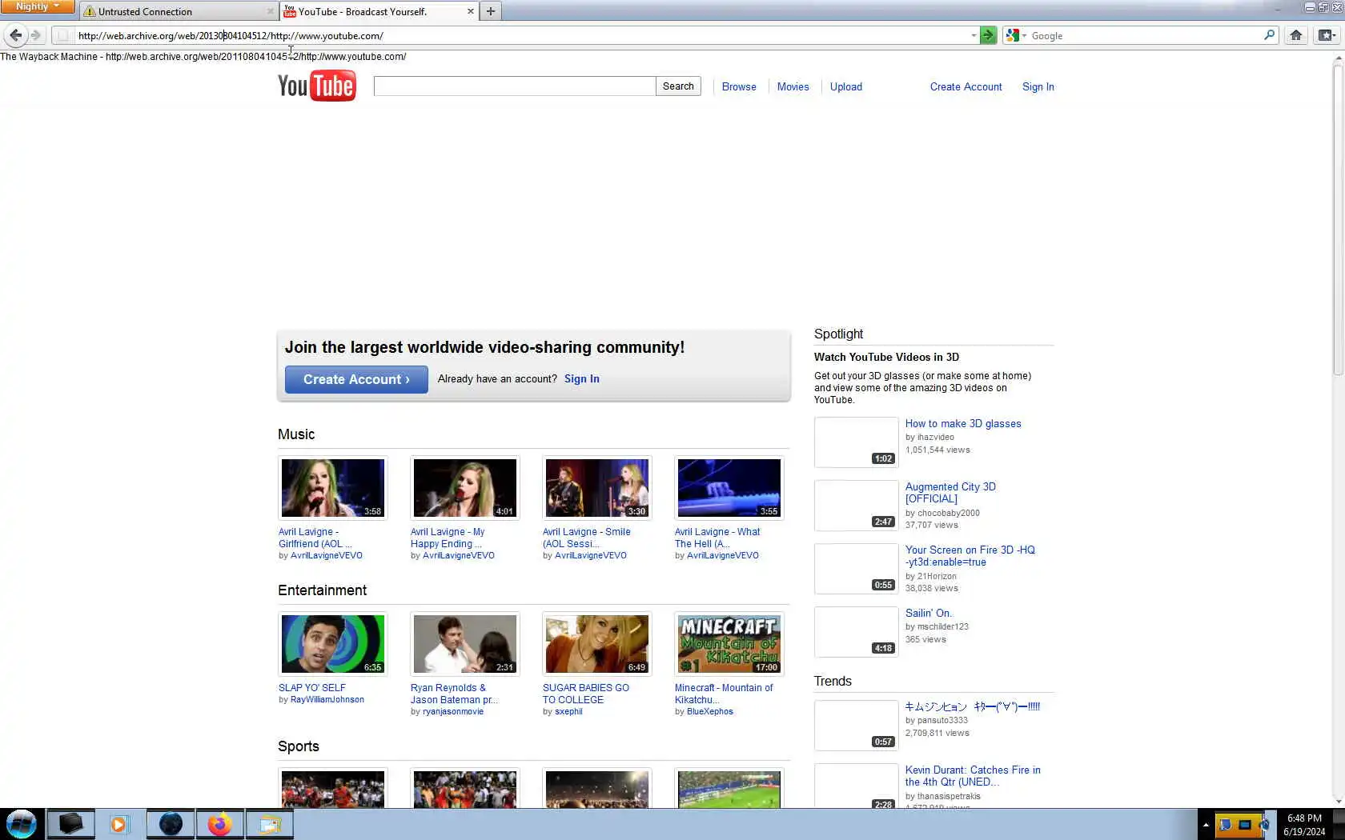This screenshot has width=1345, height=840.
Task: Open the sxephil channel link
Action: pyautogui.click(x=568, y=712)
